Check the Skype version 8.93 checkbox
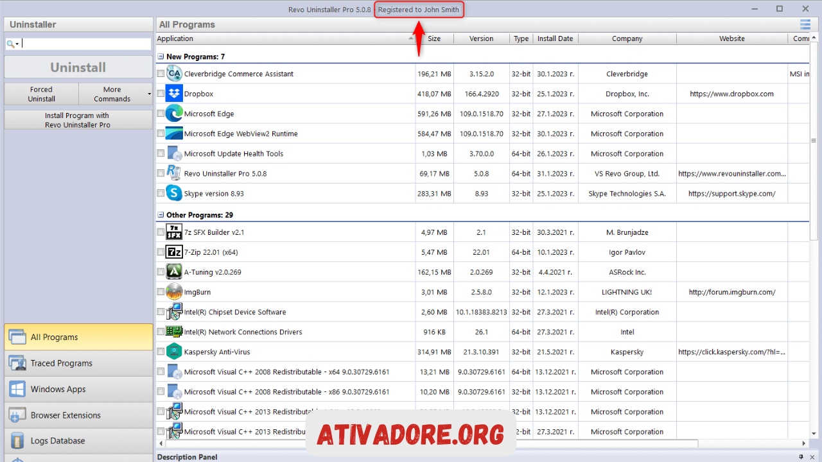This screenshot has width=822, height=462. point(161,193)
